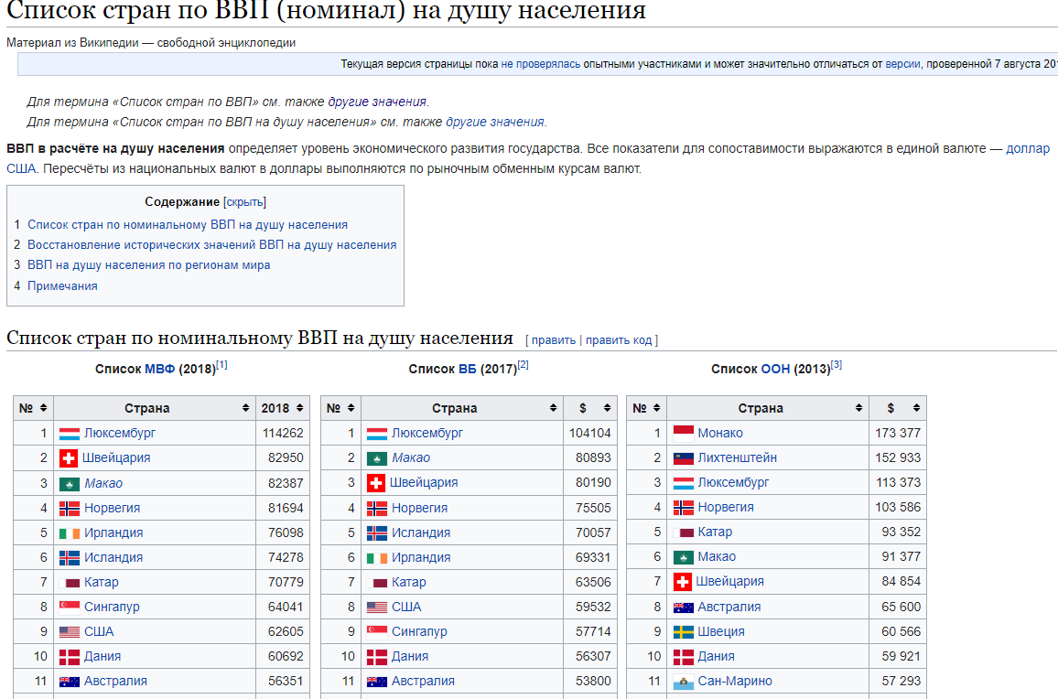This screenshot has width=1058, height=699.
Task: Open first другие значения disambiguation link
Action: point(377,102)
